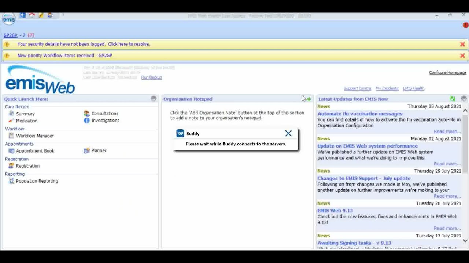Open 'Changes to EMIS Support - July update'
The height and width of the screenshot is (263, 469).
(x=364, y=178)
